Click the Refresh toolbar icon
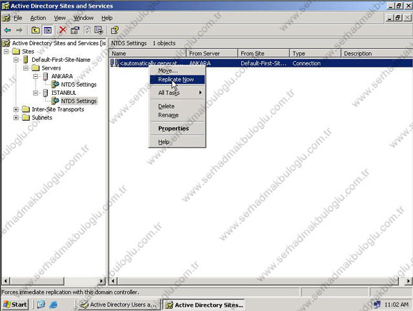413x311 pixels. pyautogui.click(x=87, y=30)
